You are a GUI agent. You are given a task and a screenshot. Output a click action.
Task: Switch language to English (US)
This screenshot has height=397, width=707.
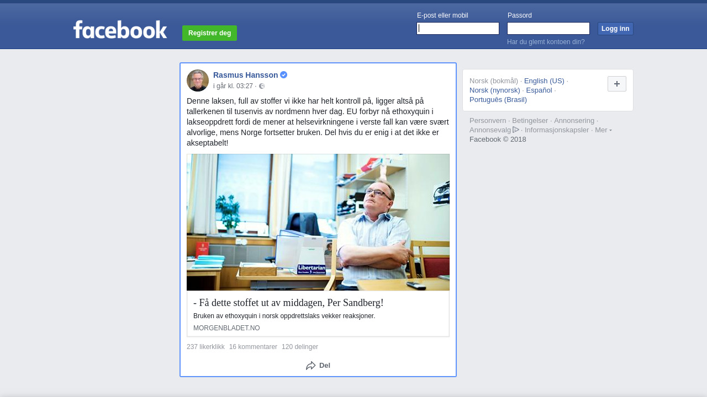point(544,81)
